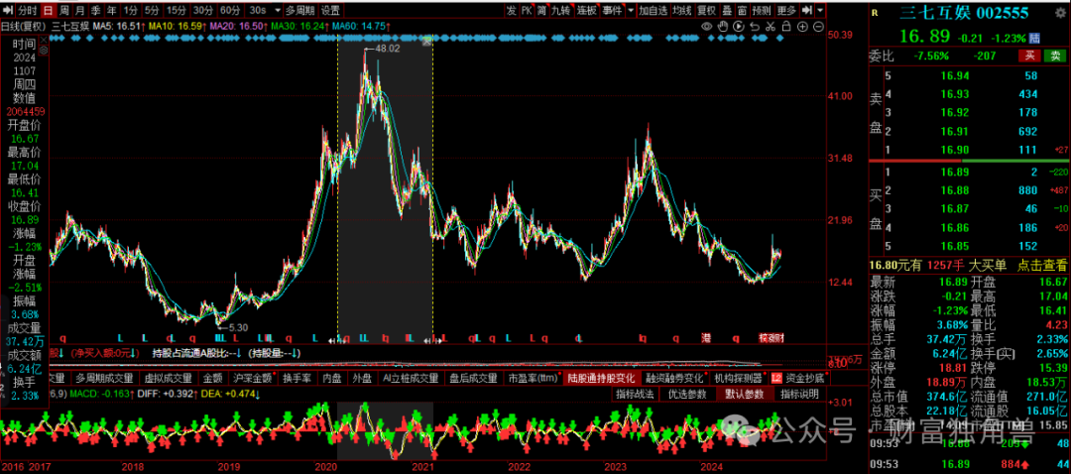This screenshot has height=474, width=1071.
Task: Click the 48.02 peak price marker
Action: (x=385, y=49)
